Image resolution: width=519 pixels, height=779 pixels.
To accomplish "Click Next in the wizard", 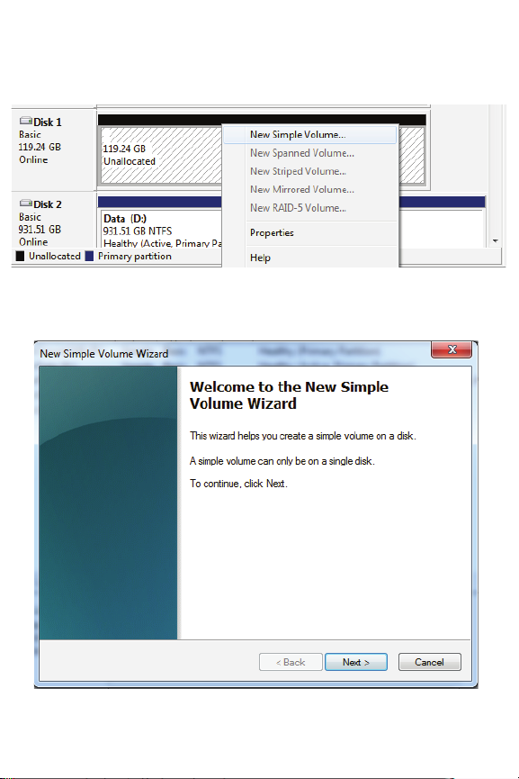I will 356,662.
